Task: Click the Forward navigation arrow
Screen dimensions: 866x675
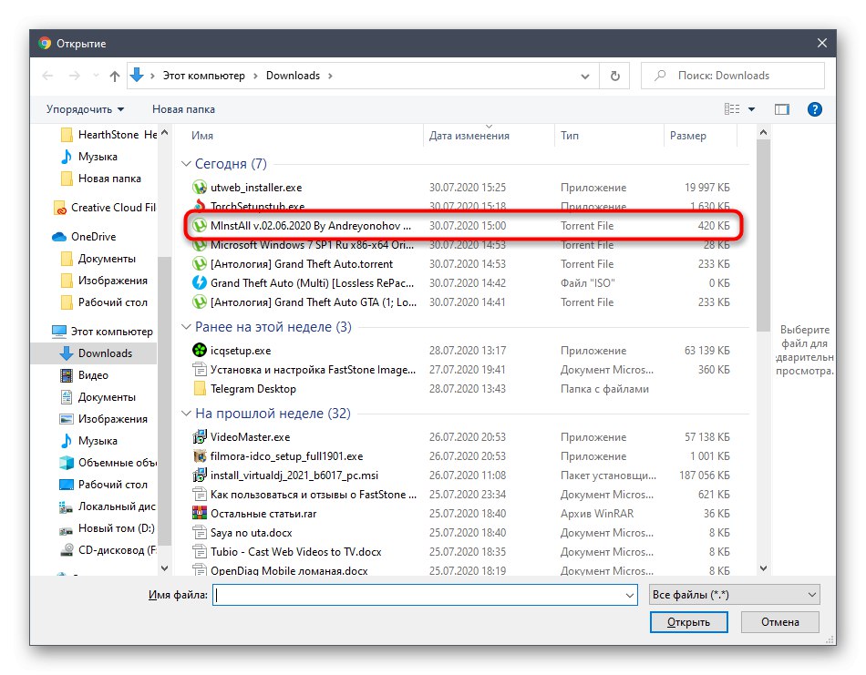Action: [74, 76]
